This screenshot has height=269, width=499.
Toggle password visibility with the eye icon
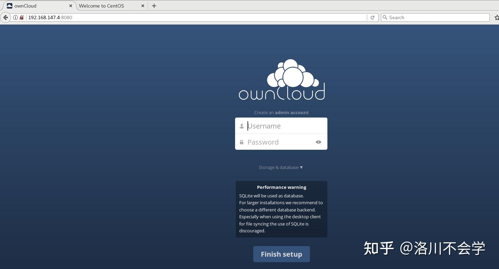(318, 142)
